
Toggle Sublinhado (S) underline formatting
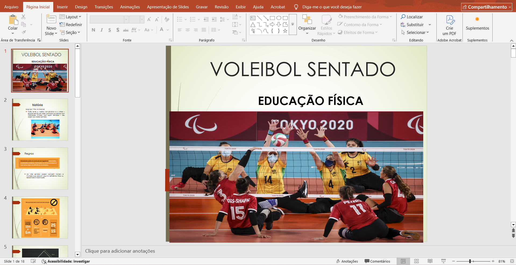coord(110,30)
